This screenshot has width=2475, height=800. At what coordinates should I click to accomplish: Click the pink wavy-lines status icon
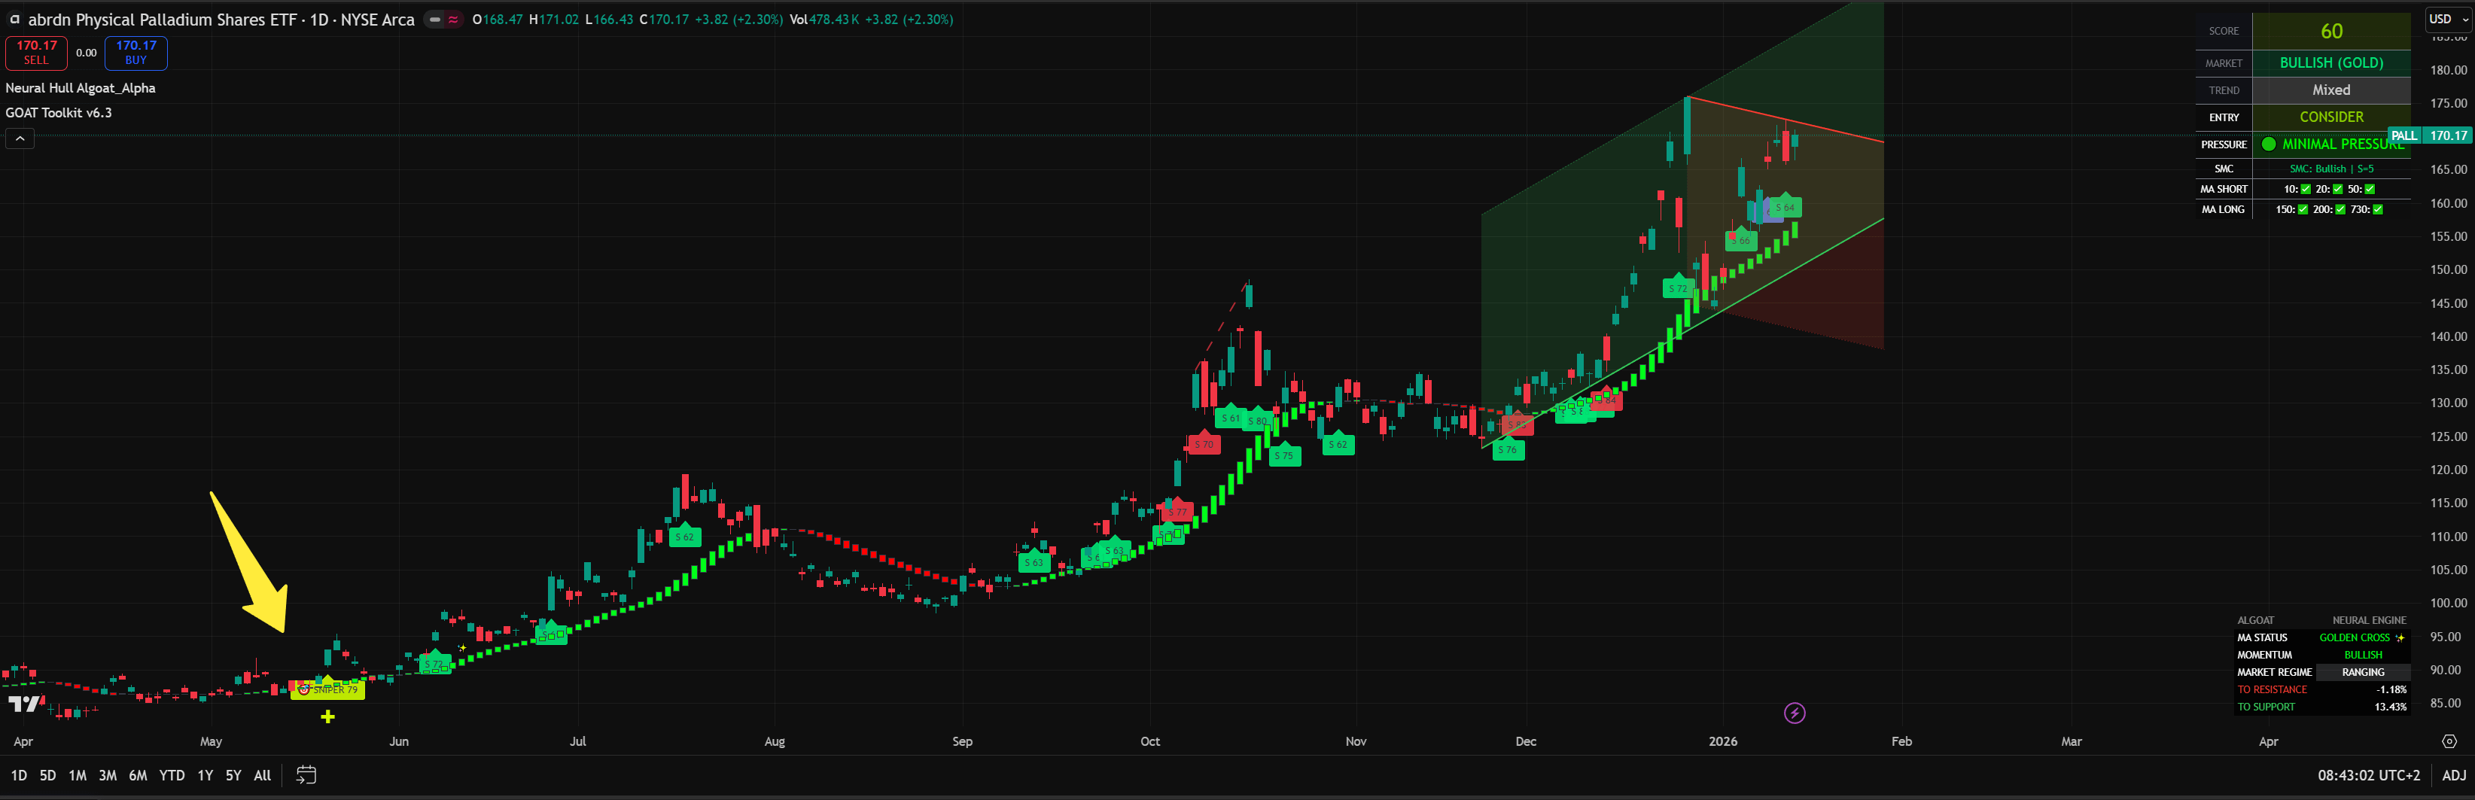tap(452, 20)
